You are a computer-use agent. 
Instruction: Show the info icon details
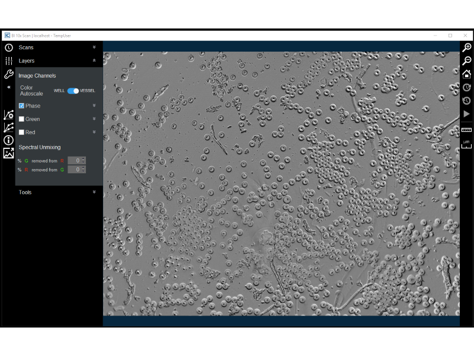pos(9,140)
